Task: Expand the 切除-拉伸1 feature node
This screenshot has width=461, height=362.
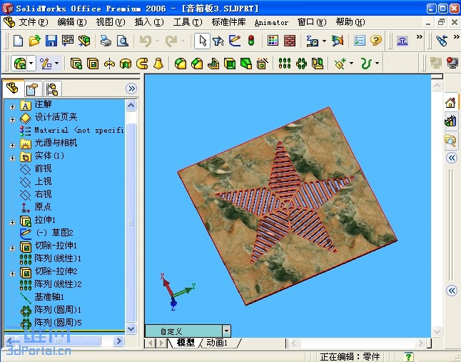Action: pos(12,248)
